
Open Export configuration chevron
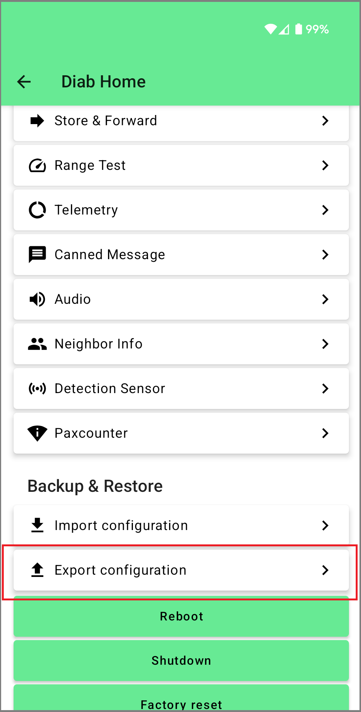325,570
